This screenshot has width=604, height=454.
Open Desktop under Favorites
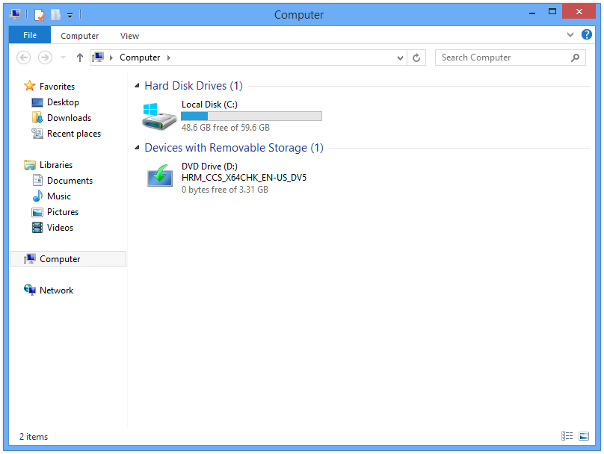[x=64, y=102]
